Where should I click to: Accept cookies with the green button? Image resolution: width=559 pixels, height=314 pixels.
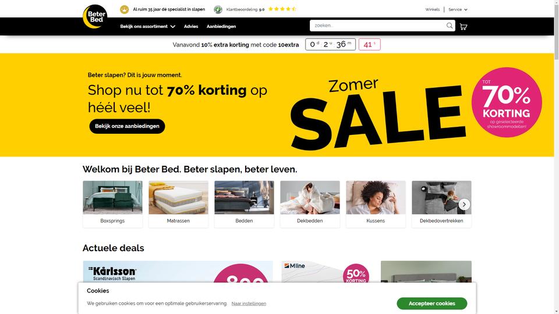[431, 304]
